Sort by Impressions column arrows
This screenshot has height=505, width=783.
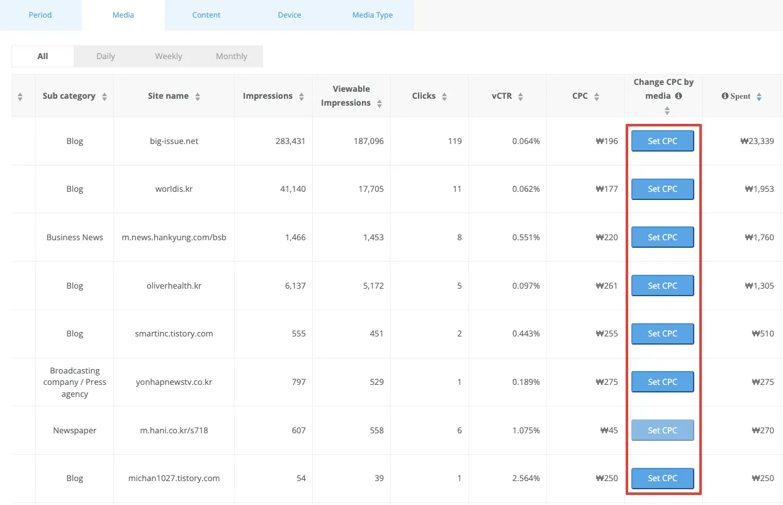[x=301, y=97]
